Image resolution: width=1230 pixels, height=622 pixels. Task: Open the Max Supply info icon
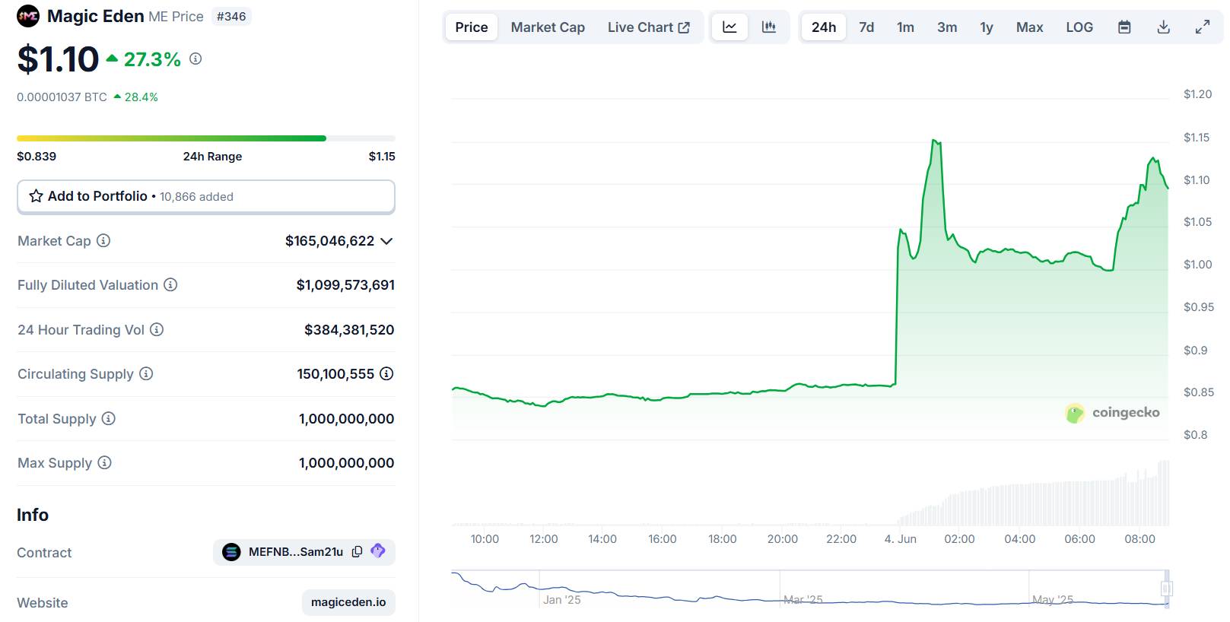tap(104, 462)
